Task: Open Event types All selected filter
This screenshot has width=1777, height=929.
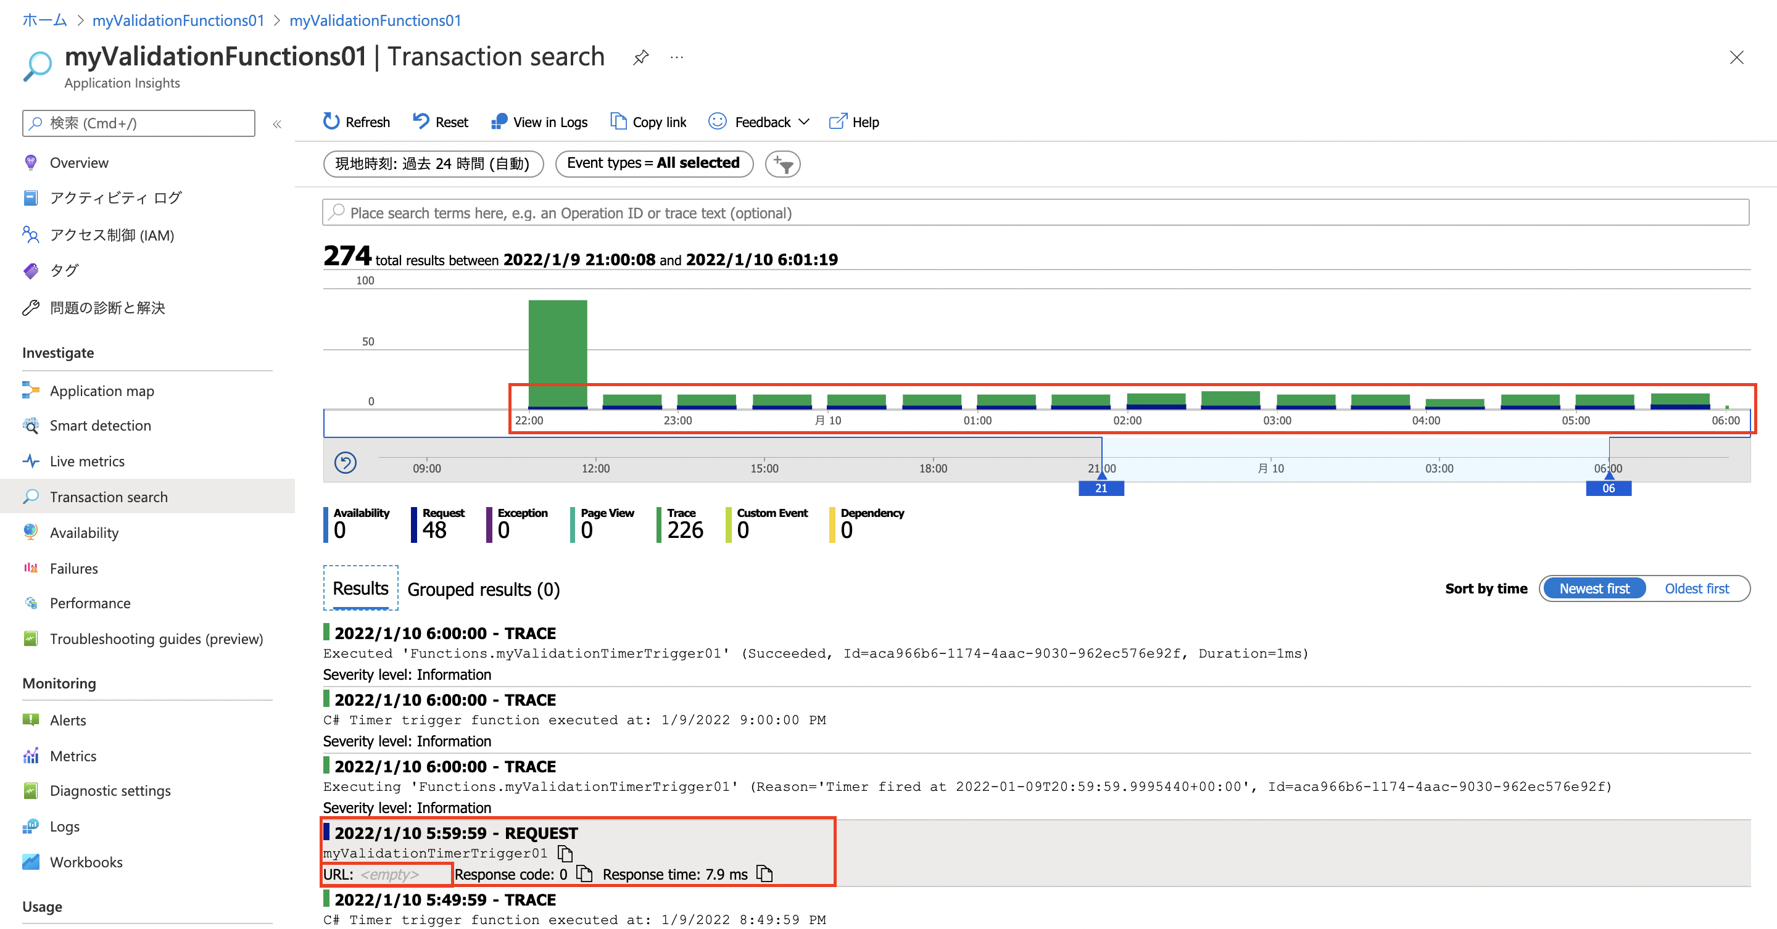Action: click(653, 163)
